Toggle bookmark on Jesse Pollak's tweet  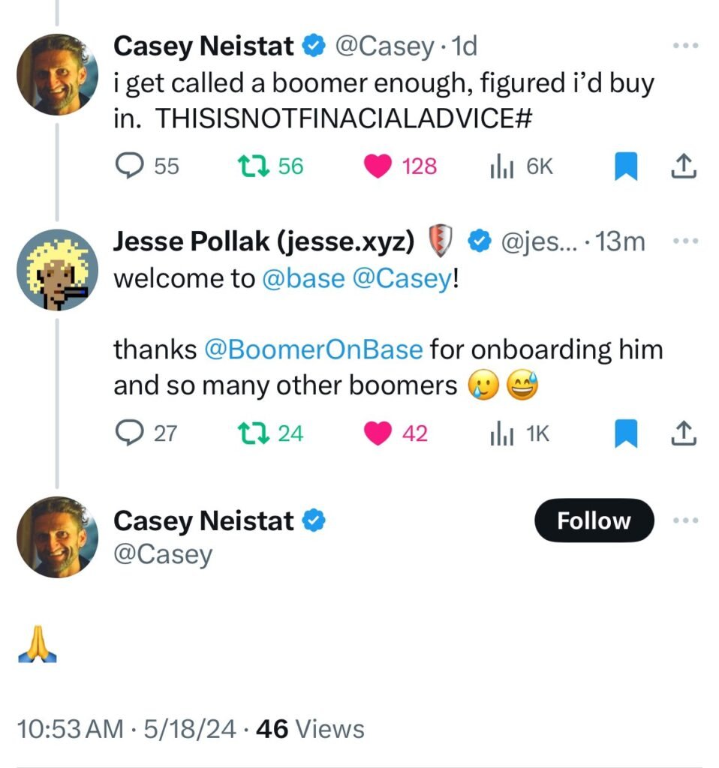[625, 433]
